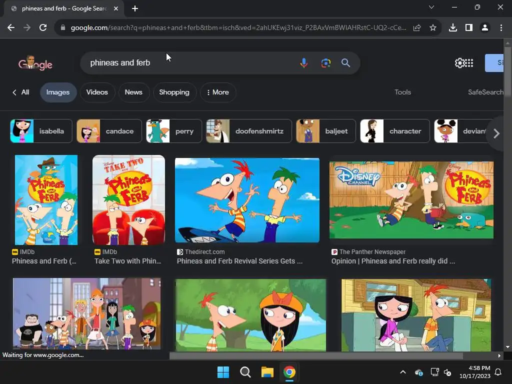Screen dimensions: 512x384
Task: Filter by baljeet chip
Action: click(326, 131)
